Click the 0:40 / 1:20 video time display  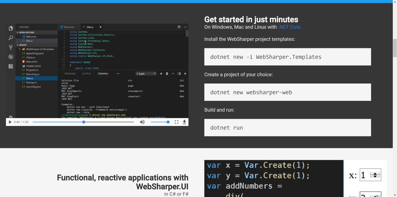point(21,122)
